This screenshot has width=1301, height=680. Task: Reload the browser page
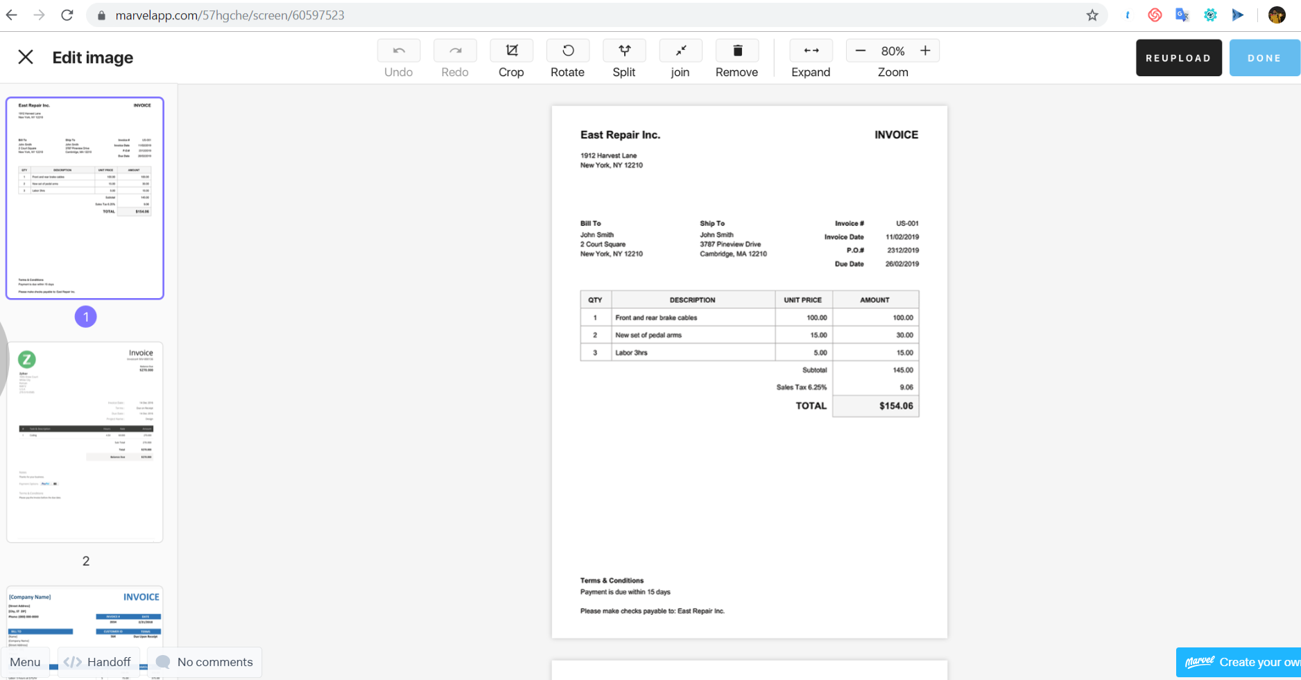pos(67,15)
